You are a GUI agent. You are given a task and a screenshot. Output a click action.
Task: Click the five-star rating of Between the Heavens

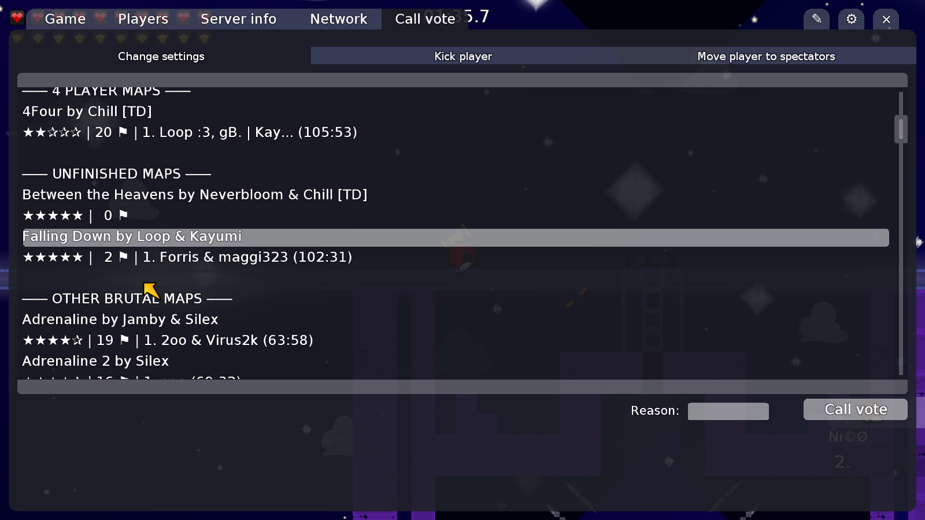(53, 215)
